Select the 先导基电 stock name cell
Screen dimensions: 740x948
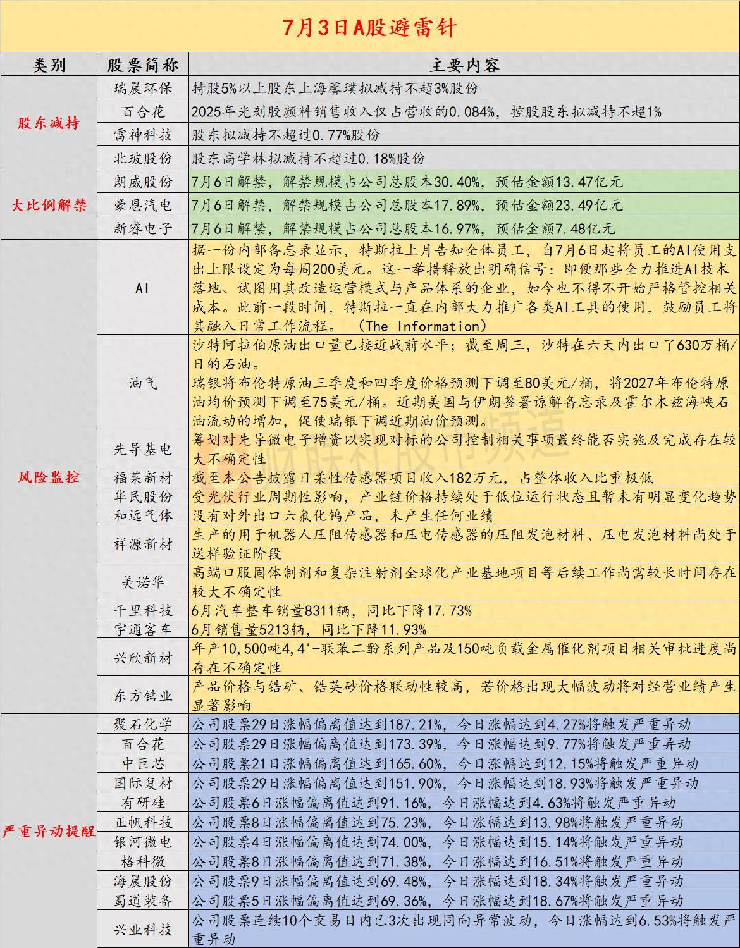click(x=143, y=448)
